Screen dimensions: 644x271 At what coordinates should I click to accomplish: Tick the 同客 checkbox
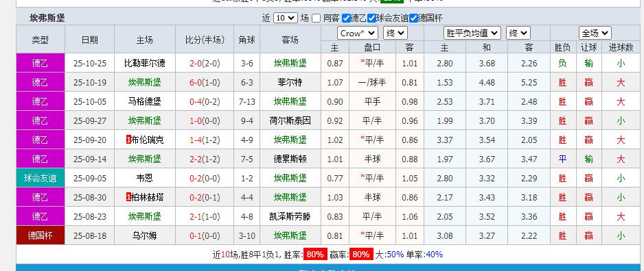pyautogui.click(x=316, y=18)
